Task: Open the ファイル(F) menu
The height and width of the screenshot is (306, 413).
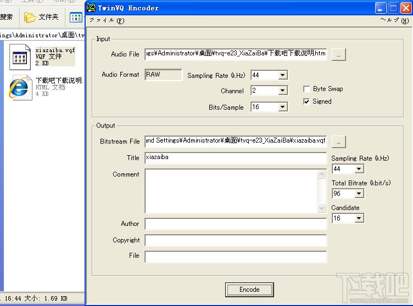Action: coord(107,21)
